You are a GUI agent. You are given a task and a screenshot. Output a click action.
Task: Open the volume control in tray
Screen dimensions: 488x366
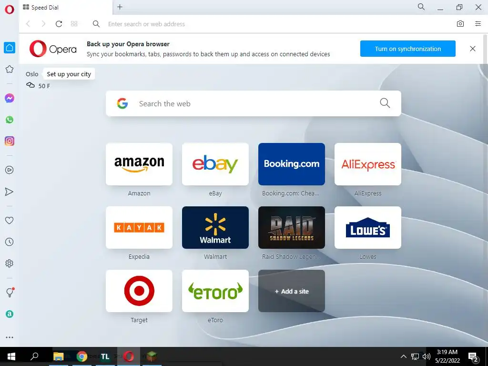coord(427,356)
